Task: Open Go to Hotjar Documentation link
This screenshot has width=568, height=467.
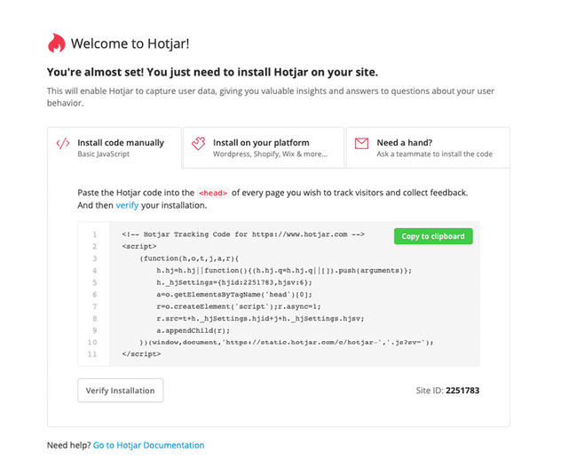Action: pyautogui.click(x=148, y=446)
